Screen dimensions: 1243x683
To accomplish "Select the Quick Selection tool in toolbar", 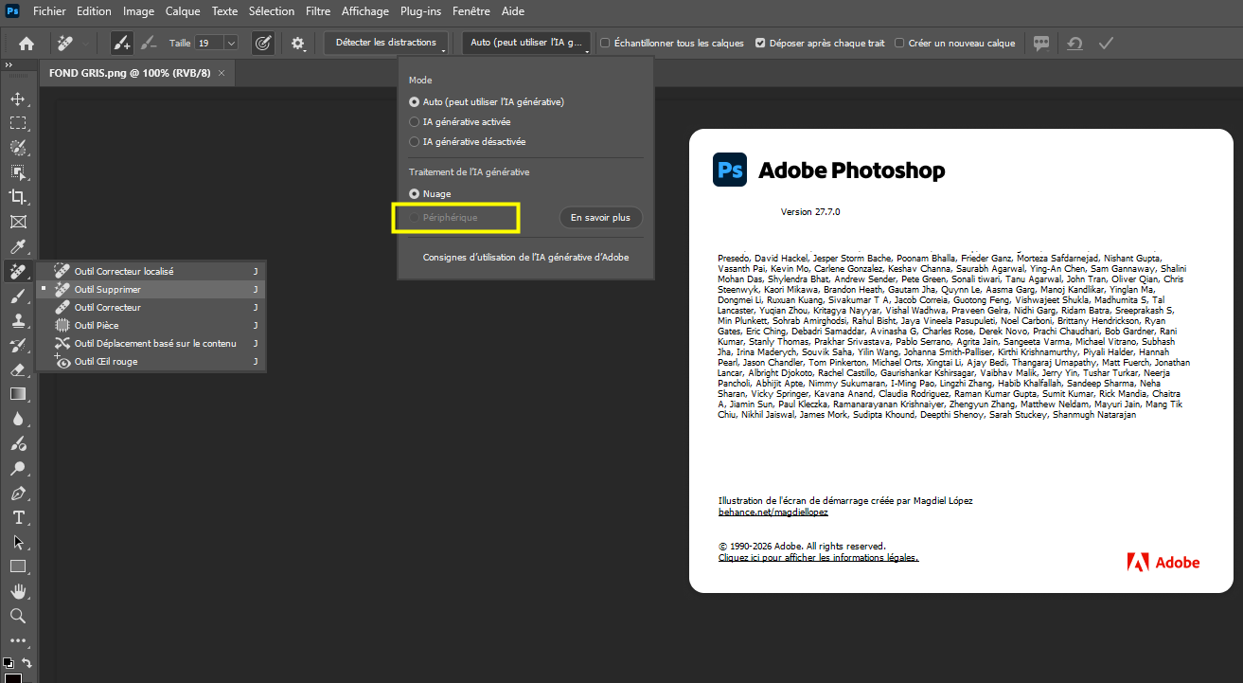I will (17, 148).
